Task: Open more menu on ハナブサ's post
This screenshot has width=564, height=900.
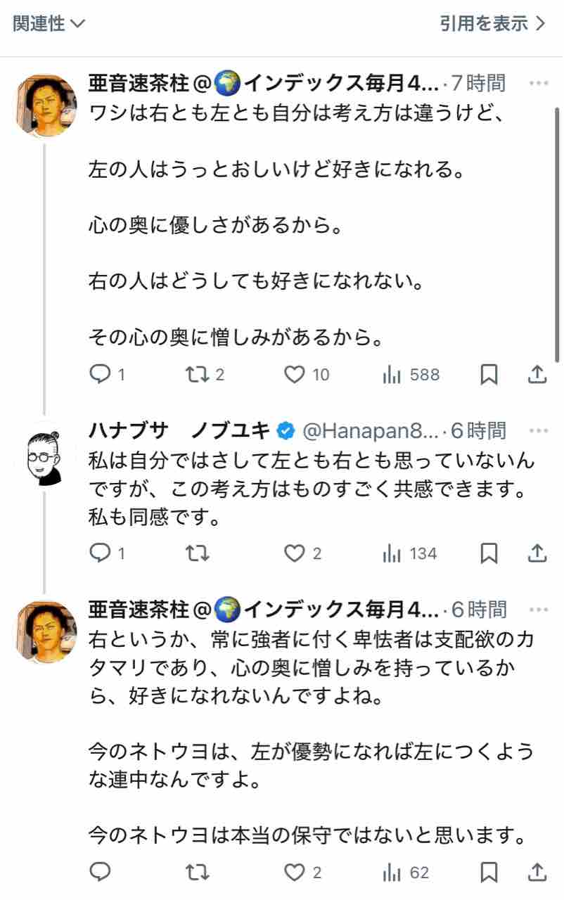Action: (538, 430)
